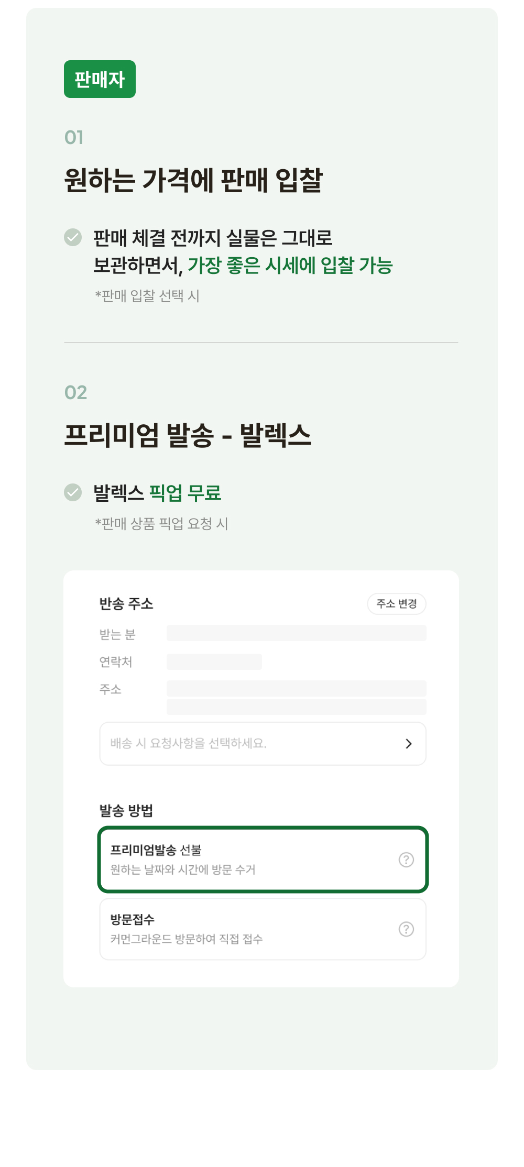Click note *판매 상품 픽업 요청 시
This screenshot has width=524, height=1167.
pyautogui.click(x=161, y=524)
